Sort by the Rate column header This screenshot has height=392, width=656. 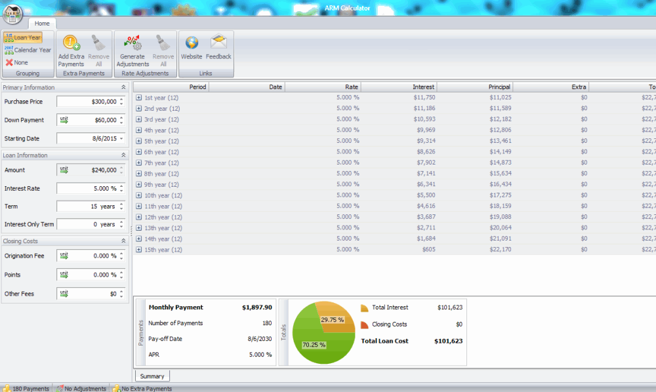tap(323, 87)
